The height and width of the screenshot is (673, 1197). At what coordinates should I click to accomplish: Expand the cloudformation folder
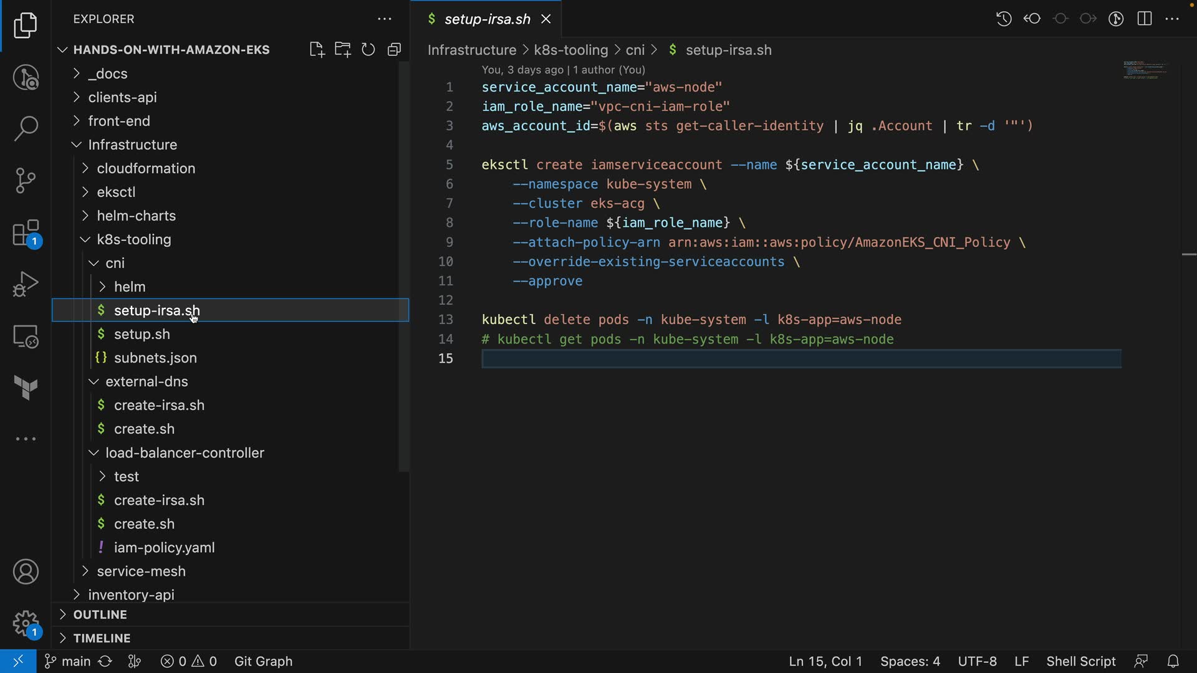click(x=146, y=168)
